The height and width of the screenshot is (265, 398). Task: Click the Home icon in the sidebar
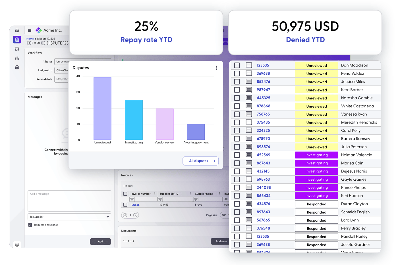[17, 30]
